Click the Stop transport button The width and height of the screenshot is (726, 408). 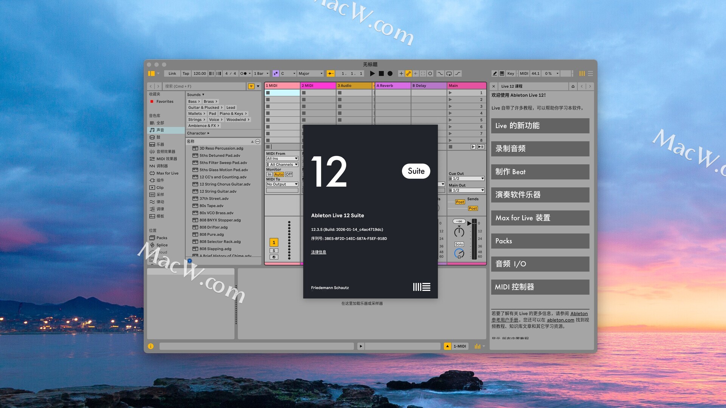381,74
